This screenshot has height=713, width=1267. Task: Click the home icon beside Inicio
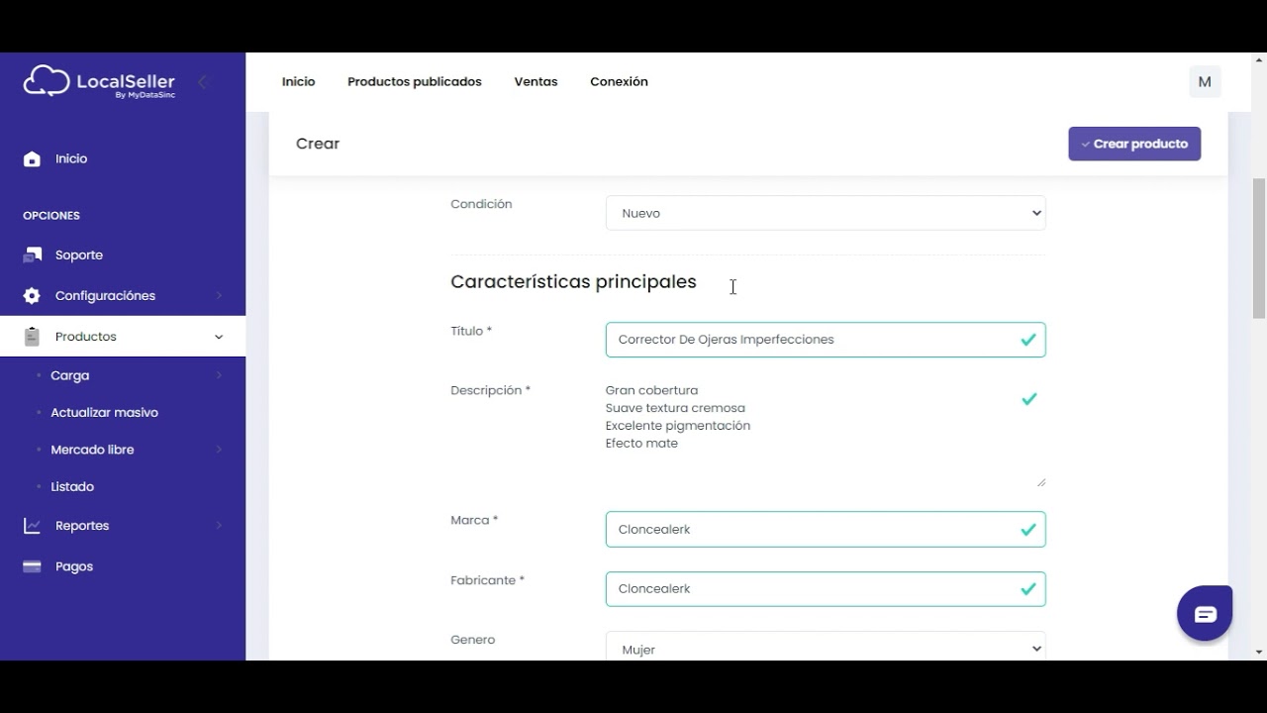[x=32, y=158]
